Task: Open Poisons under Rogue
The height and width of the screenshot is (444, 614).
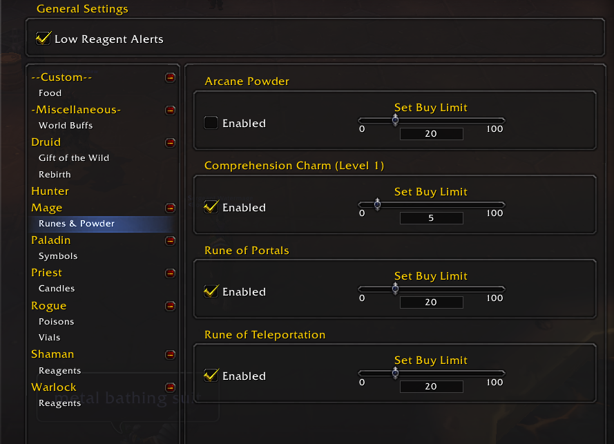Action: [57, 322]
